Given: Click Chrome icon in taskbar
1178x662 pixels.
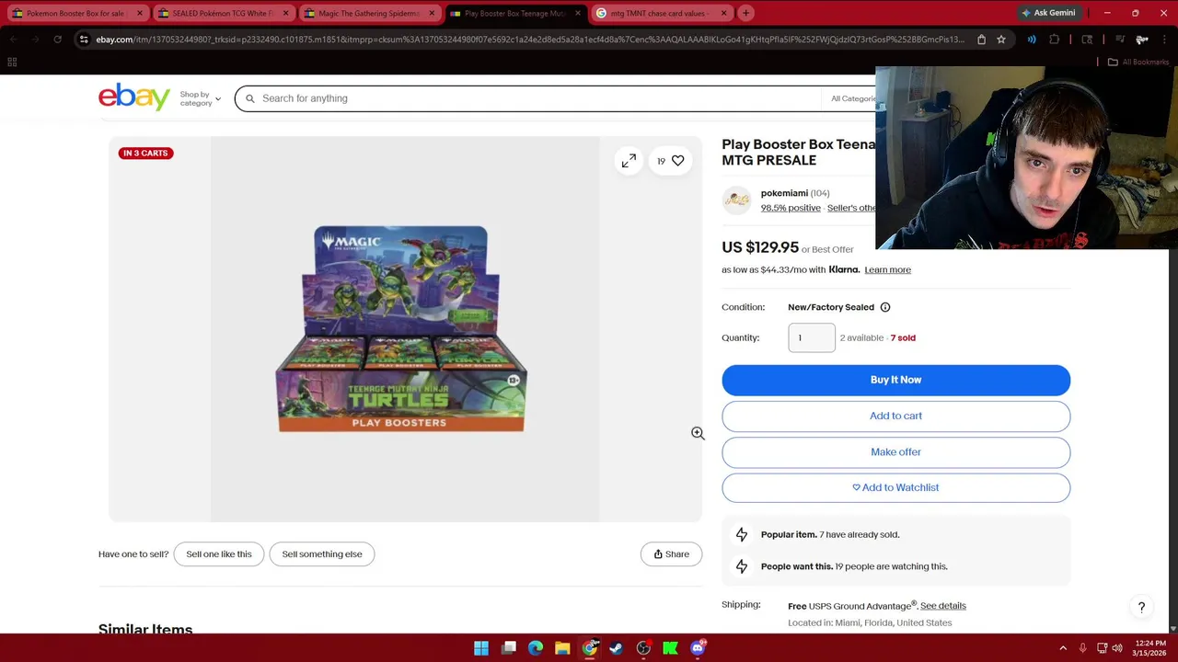Looking at the screenshot, I should (x=590, y=648).
